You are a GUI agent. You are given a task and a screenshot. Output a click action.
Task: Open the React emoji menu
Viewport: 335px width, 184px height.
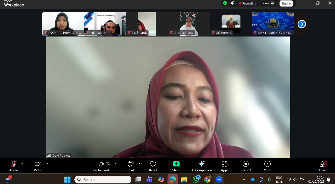[153, 166]
